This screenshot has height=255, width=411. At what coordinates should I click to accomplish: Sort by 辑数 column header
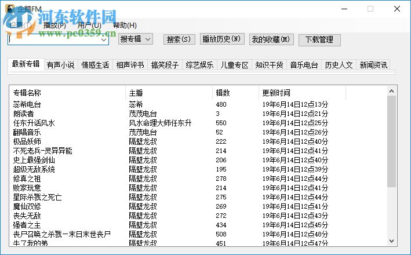tap(235, 93)
